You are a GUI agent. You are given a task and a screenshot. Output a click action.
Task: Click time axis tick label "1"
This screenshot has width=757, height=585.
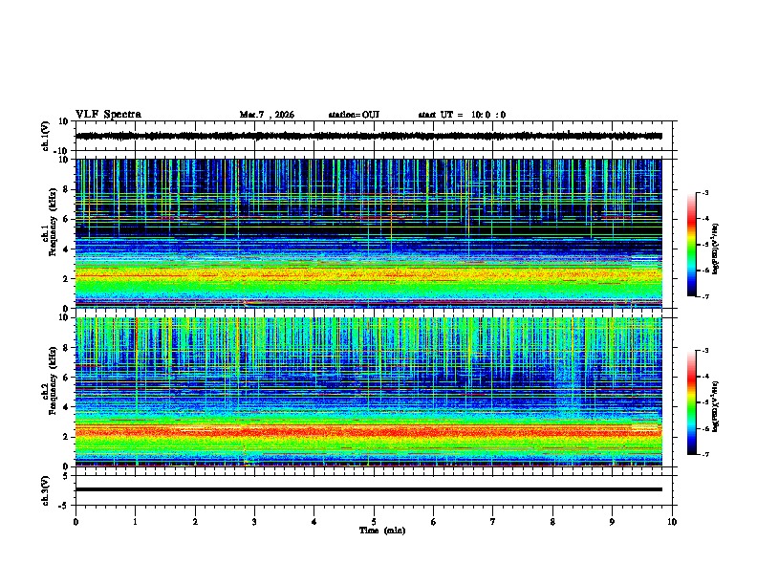[x=135, y=522]
